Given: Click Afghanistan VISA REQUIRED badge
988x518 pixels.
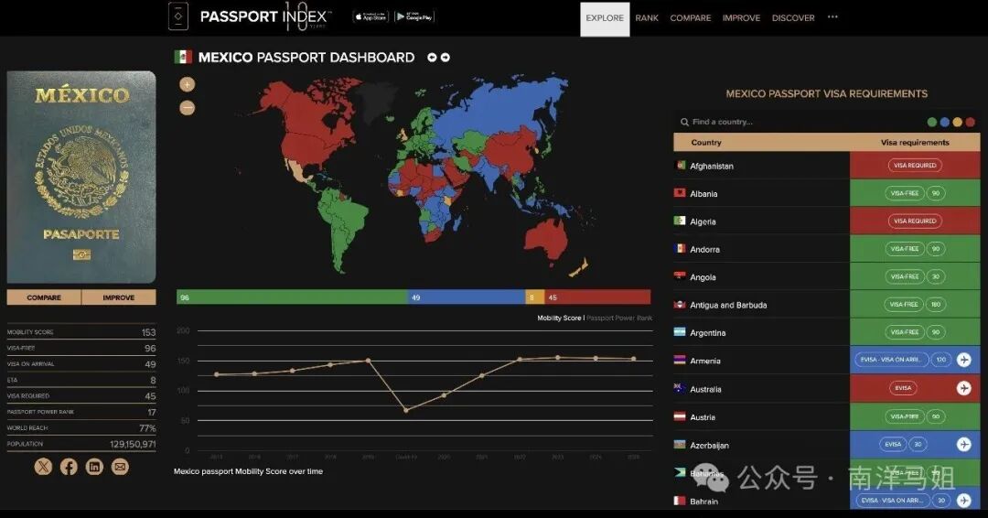Looking at the screenshot, I should point(915,165).
